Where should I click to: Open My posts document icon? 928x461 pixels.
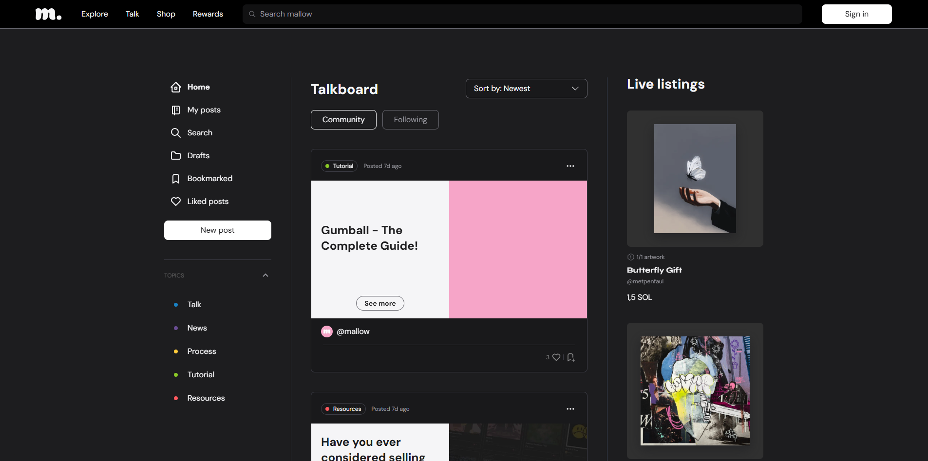click(x=176, y=110)
